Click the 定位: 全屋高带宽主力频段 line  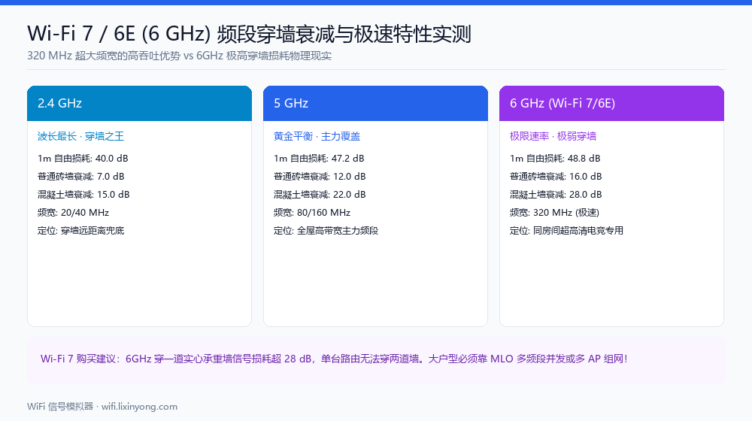coord(326,231)
